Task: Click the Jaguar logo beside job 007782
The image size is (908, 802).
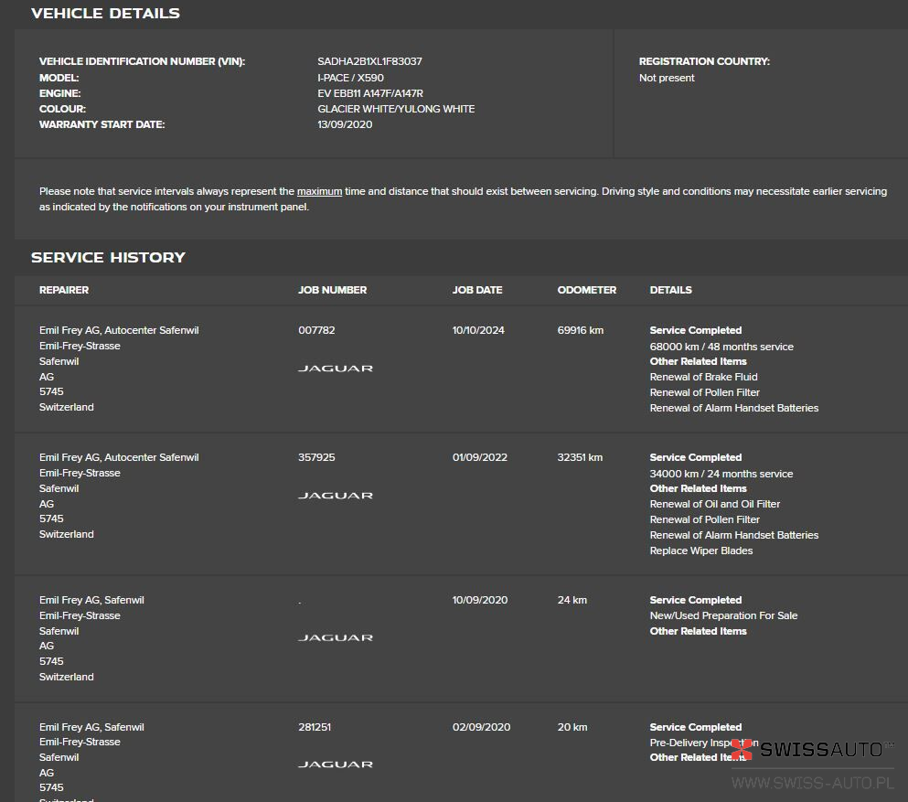Action: coord(335,369)
